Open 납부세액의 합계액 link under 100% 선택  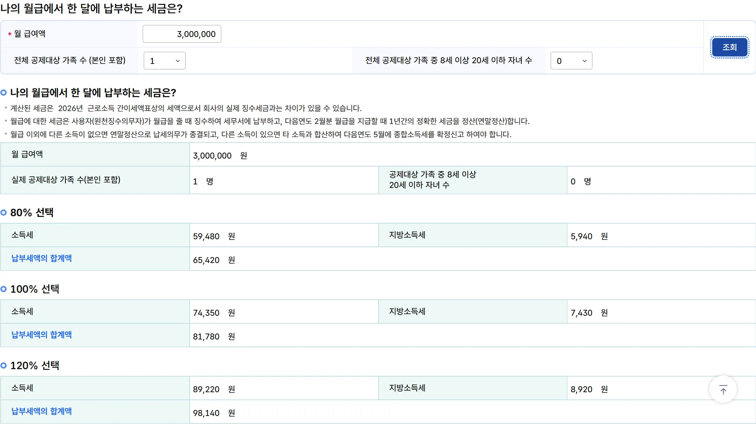pyautogui.click(x=42, y=335)
